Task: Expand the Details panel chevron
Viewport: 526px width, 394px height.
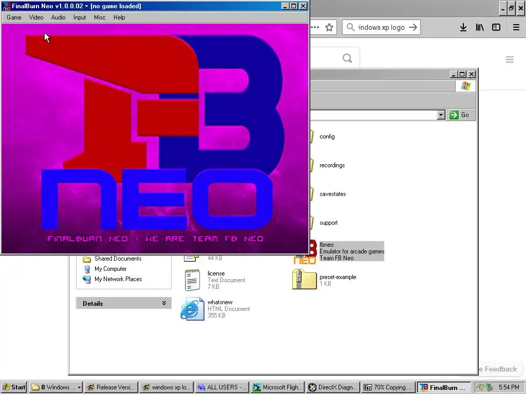Action: (x=164, y=303)
